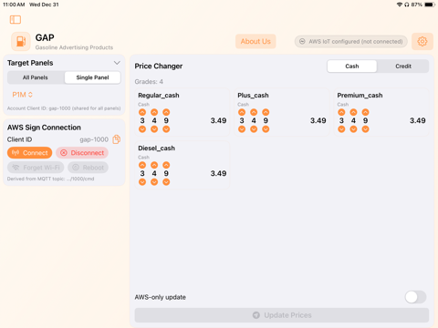Collapse the Target Panels section
Image resolution: width=438 pixels, height=328 pixels.
[x=117, y=63]
